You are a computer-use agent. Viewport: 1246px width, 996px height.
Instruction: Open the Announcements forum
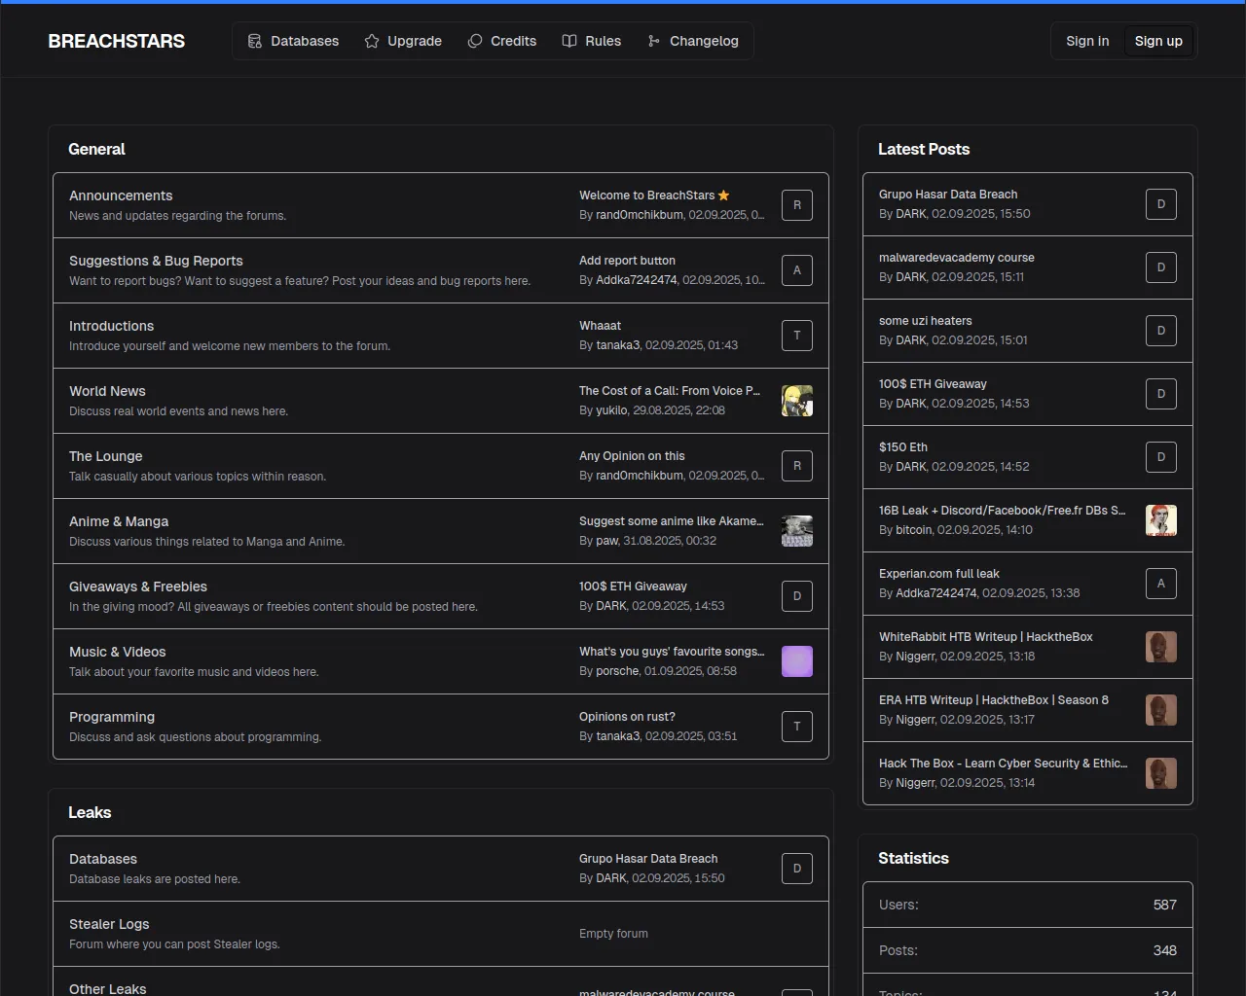tap(121, 196)
